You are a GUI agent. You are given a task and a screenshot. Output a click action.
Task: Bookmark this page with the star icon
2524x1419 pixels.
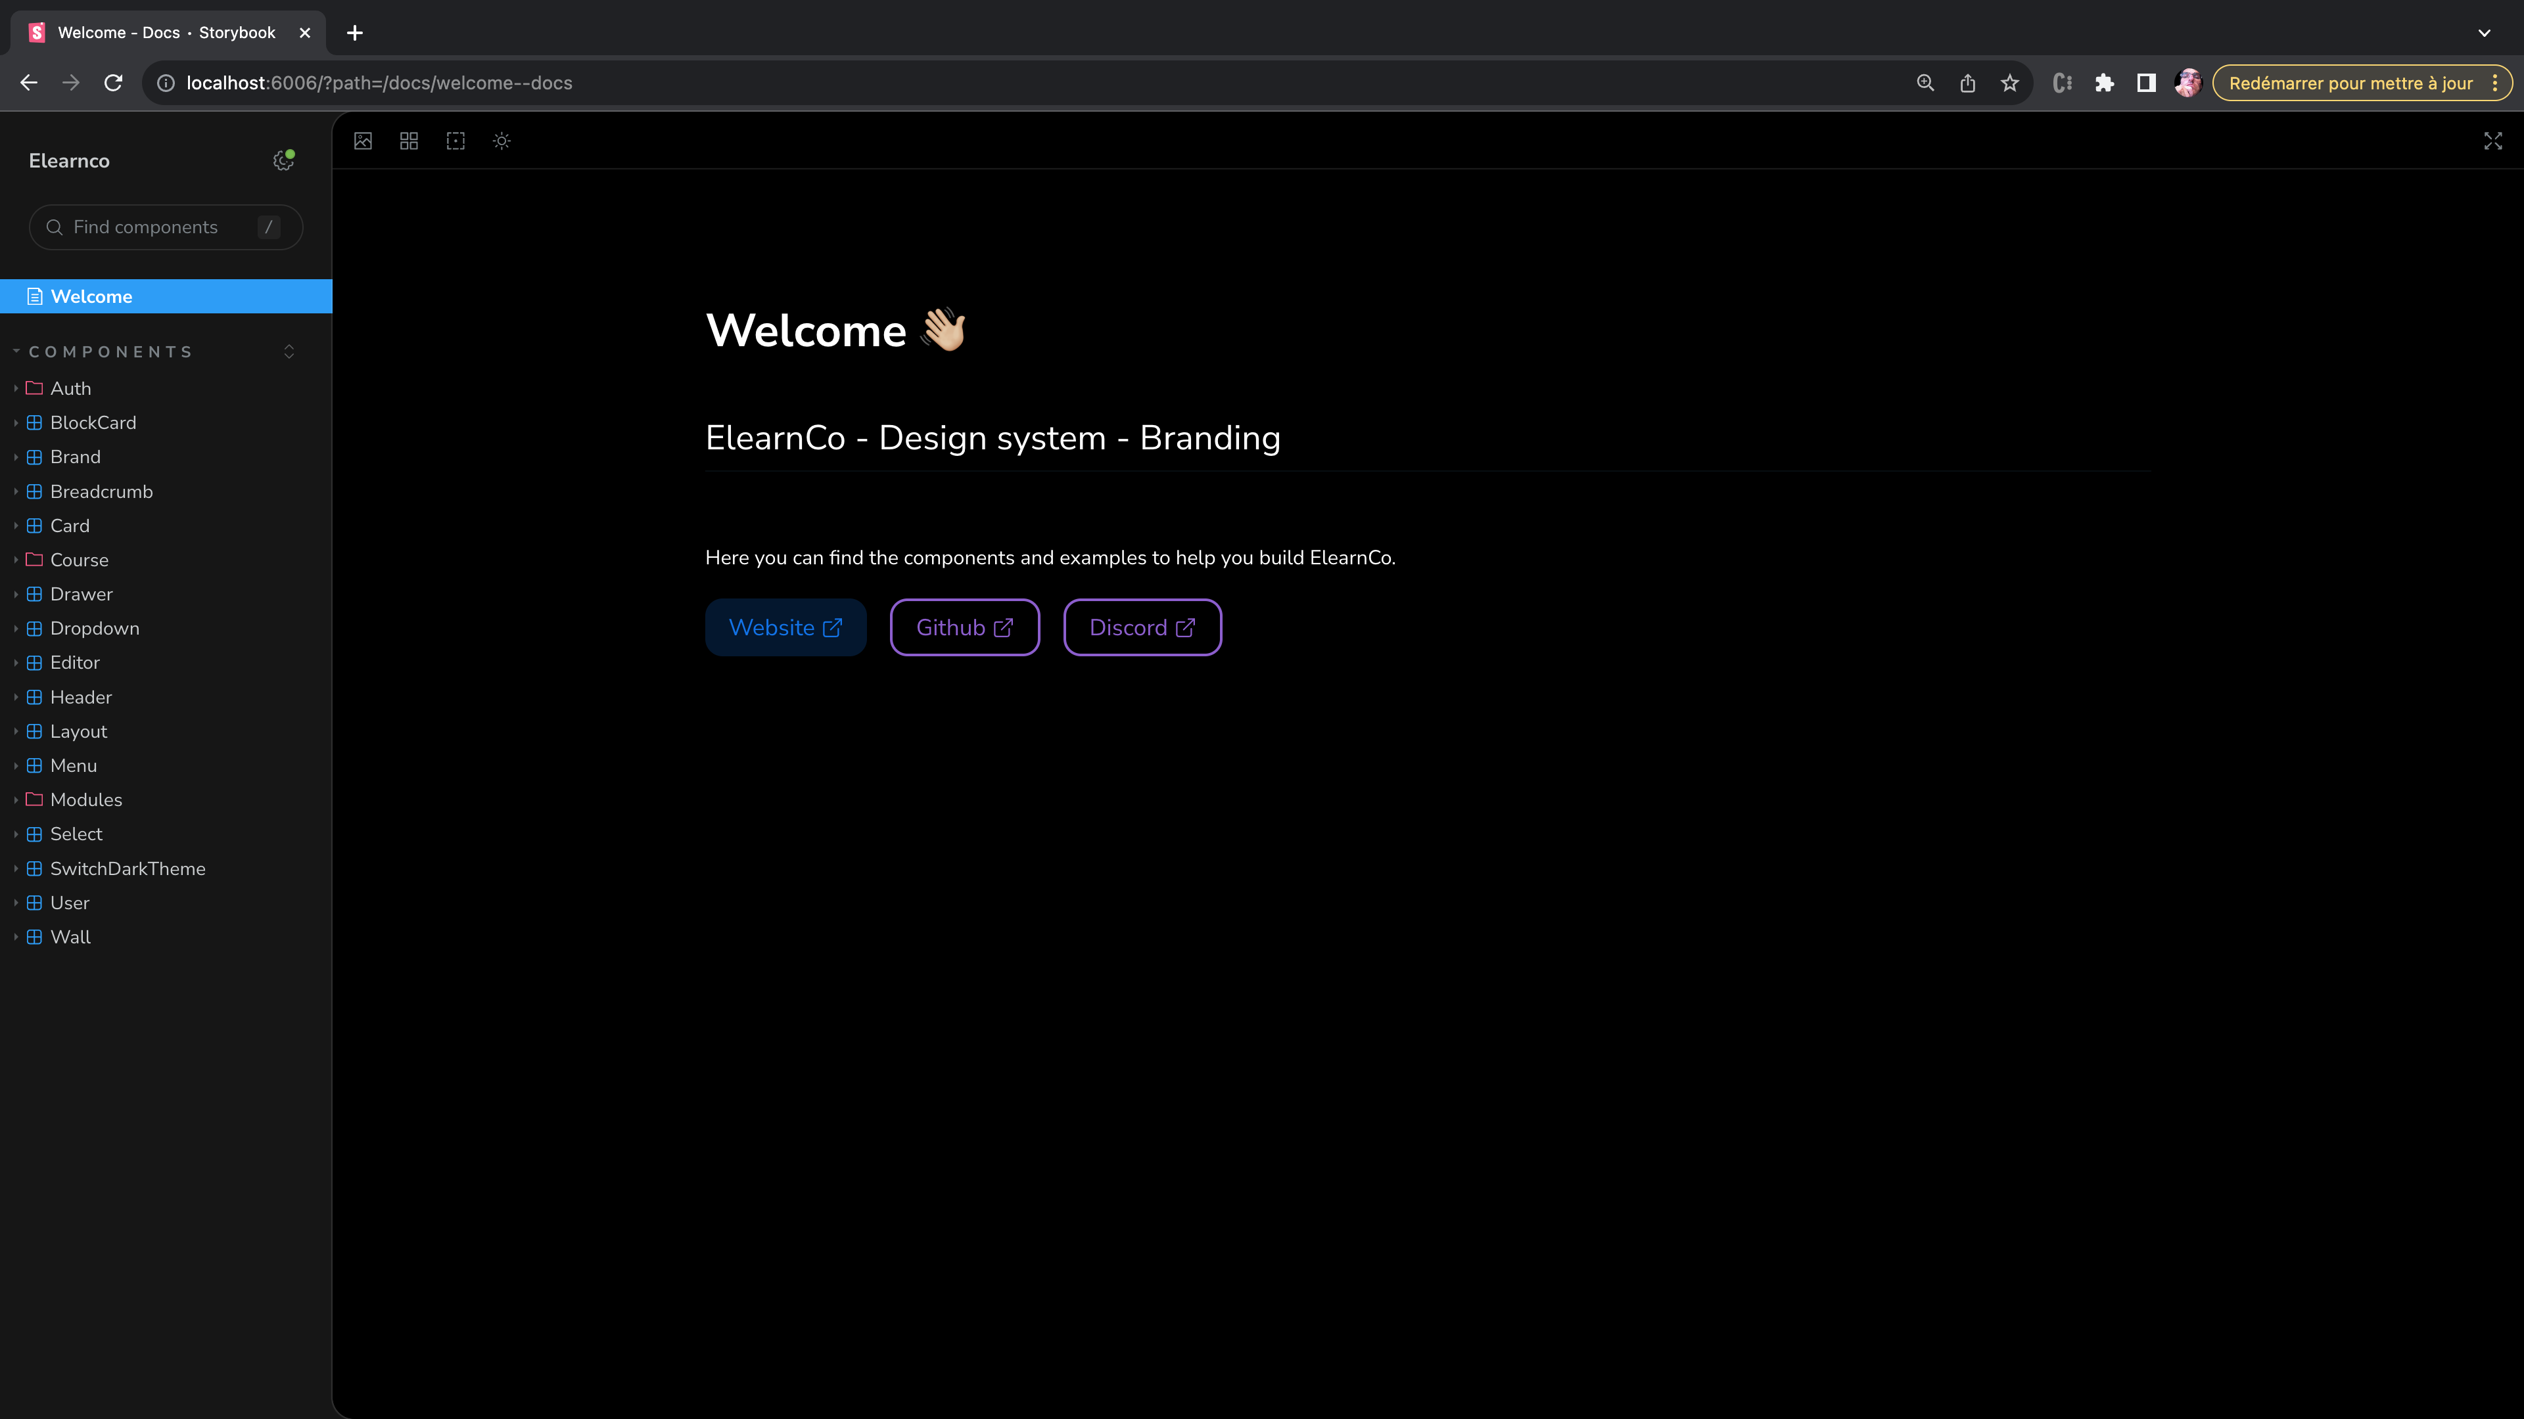click(x=2009, y=83)
